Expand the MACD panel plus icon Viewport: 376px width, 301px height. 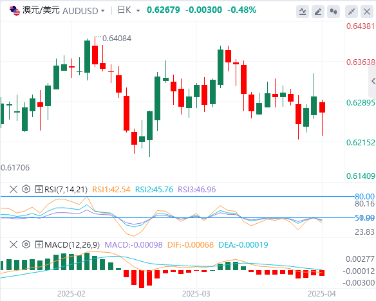point(39,245)
